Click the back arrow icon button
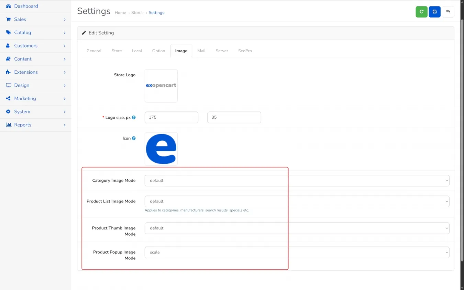 (448, 12)
